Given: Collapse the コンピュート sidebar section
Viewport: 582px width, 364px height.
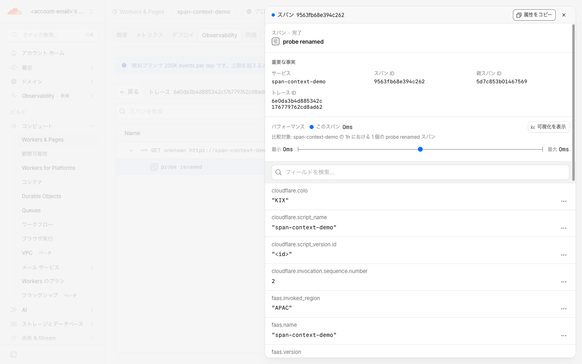Looking at the screenshot, I should pos(92,126).
